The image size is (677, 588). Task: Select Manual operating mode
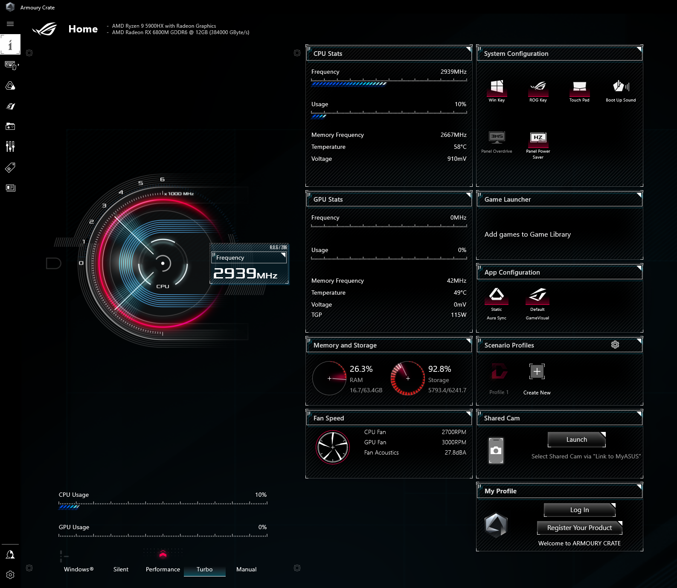tap(247, 569)
